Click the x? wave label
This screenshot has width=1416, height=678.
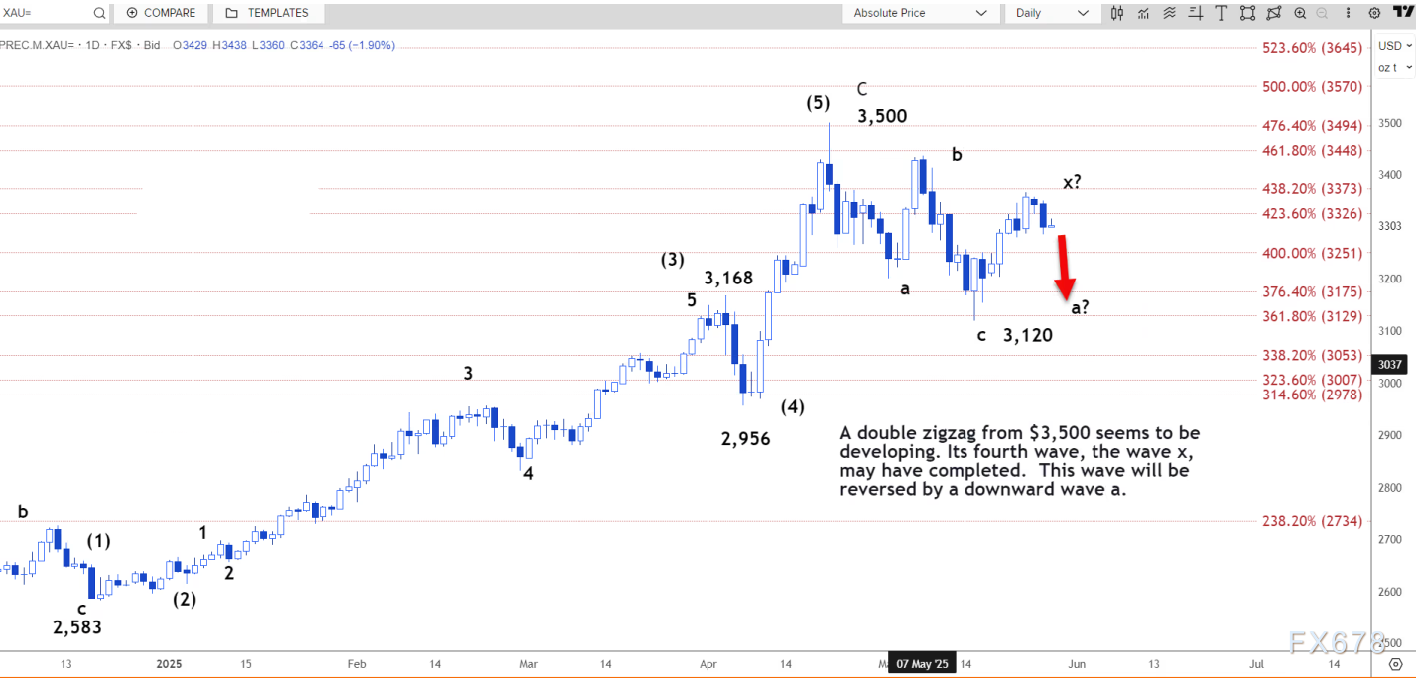1072,182
